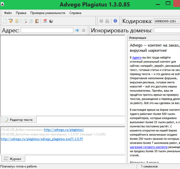Click the paste clipboard icon
The image size is (180, 169).
[37, 21]
